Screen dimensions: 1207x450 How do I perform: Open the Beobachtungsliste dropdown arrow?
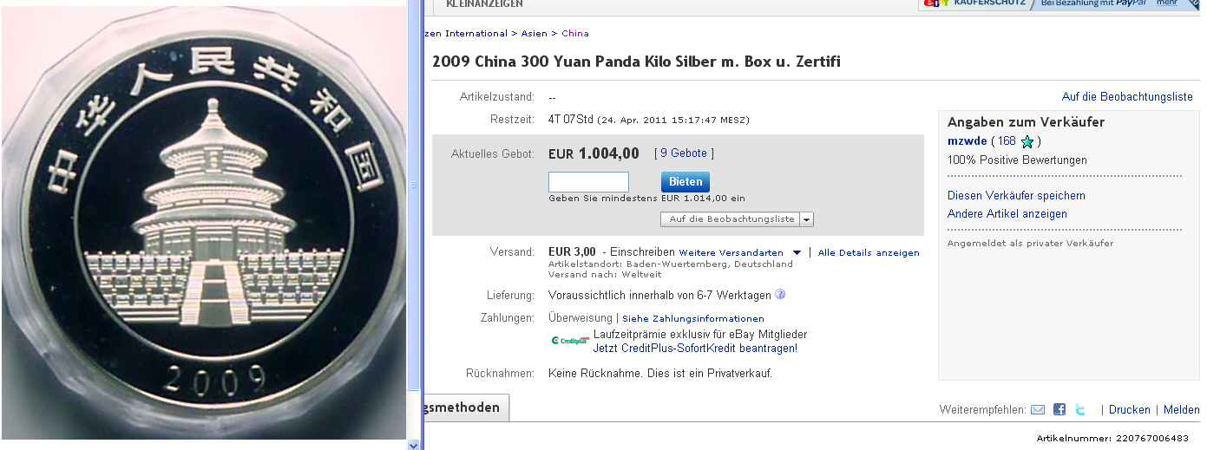[807, 219]
